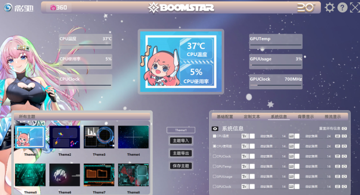The height and width of the screenshot is (195, 360).
Task: Click the 主题导出 button
Action: tap(181, 153)
